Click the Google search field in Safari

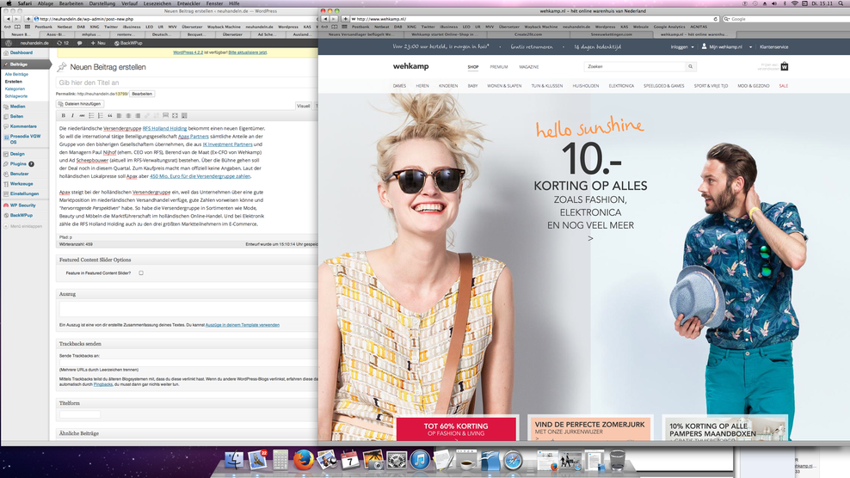[x=785, y=19]
